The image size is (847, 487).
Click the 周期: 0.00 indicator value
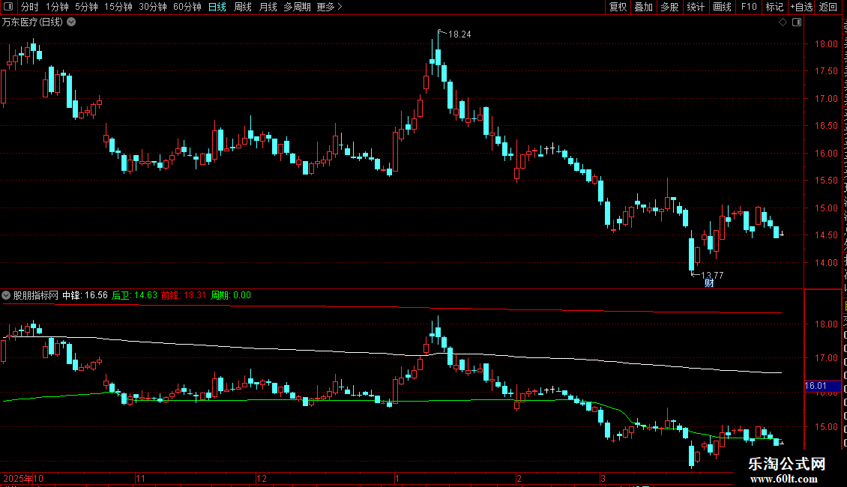click(231, 295)
